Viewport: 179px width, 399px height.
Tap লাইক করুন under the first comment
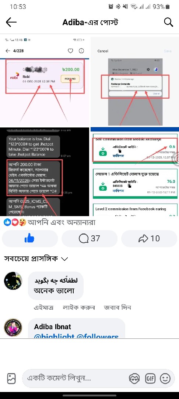78,307
